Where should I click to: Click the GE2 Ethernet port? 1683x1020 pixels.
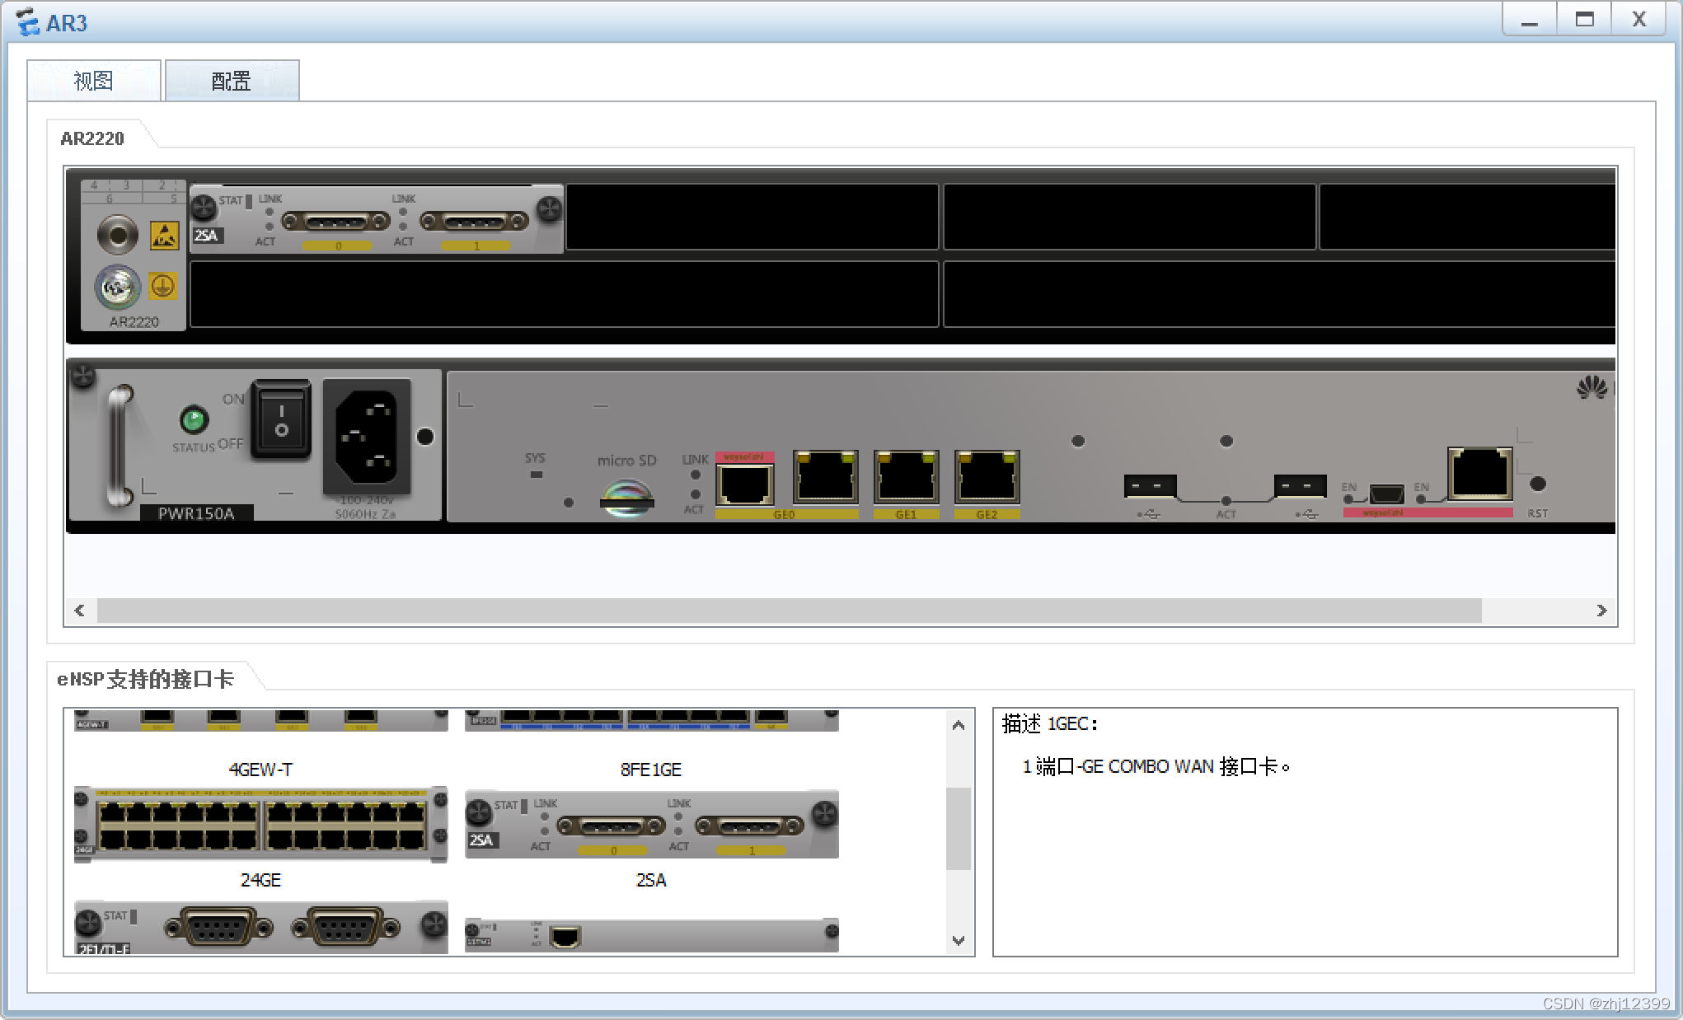pos(987,477)
